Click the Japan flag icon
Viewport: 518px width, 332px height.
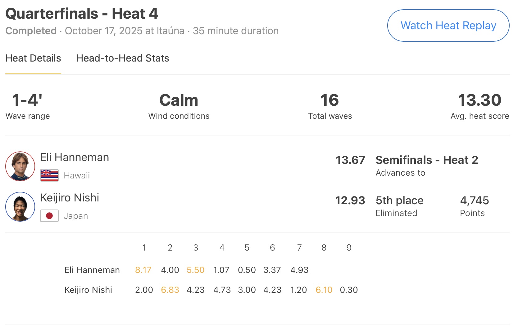tap(49, 216)
